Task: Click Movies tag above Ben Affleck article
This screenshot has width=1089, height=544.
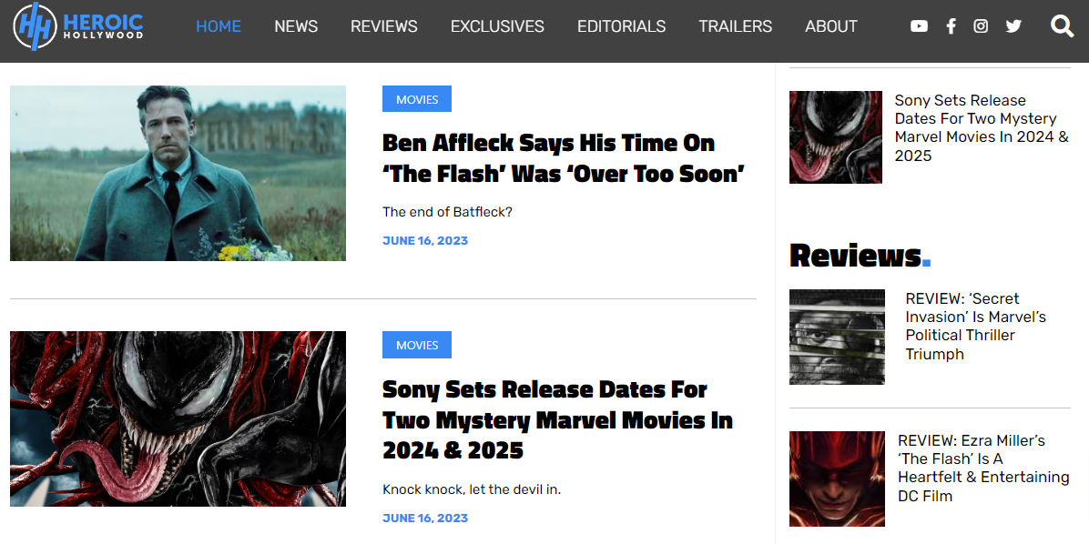Action: (417, 99)
